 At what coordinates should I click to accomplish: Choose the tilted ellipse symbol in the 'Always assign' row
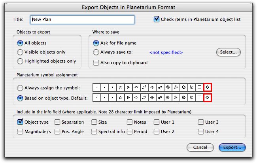click(145, 87)
